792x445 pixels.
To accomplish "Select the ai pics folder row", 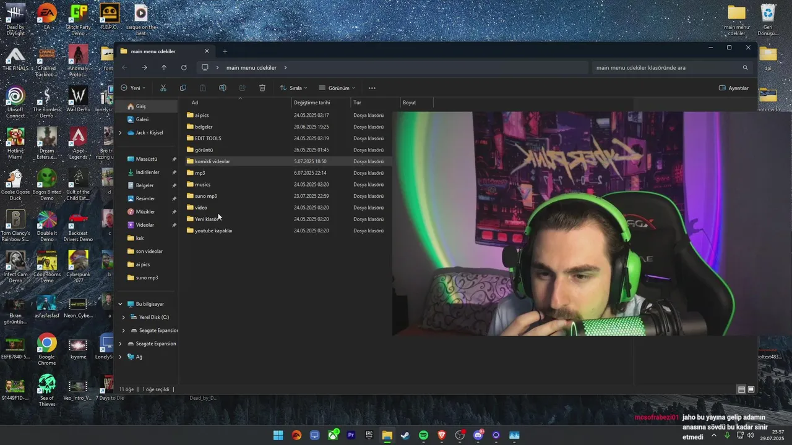I will click(x=288, y=115).
